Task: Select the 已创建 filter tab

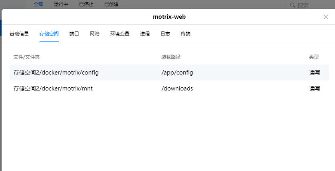Action: [x=111, y=4]
